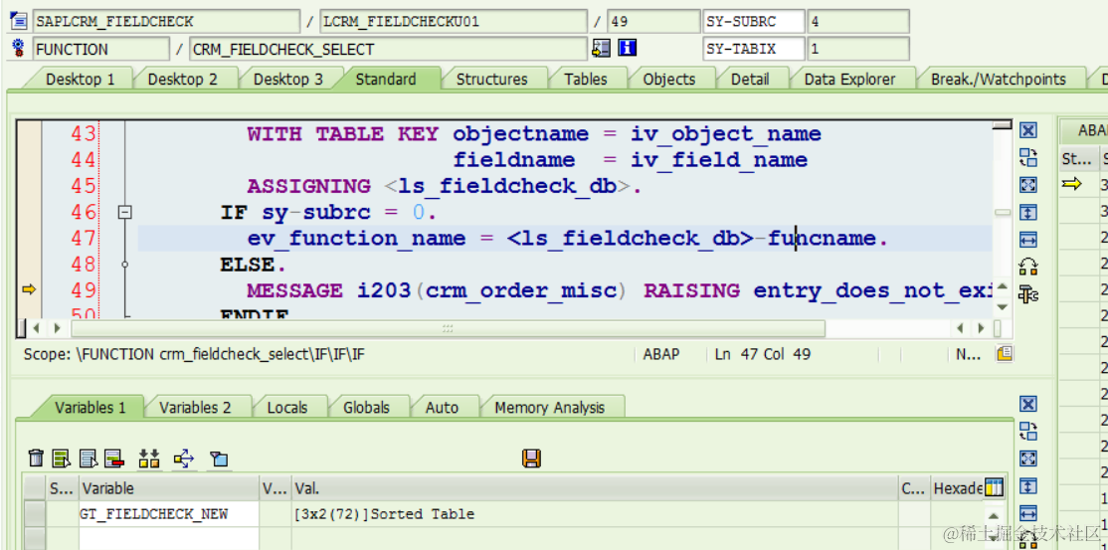Click Maximize Vertically icon beside source code
1108x550 pixels.
[x=1028, y=212]
